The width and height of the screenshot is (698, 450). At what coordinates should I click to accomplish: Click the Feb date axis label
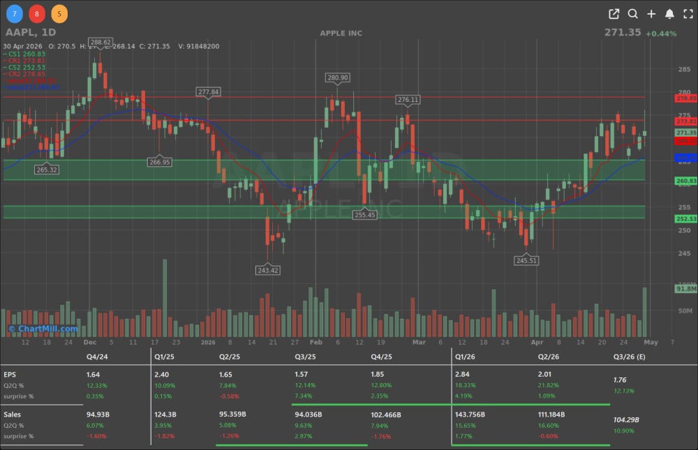point(316,343)
